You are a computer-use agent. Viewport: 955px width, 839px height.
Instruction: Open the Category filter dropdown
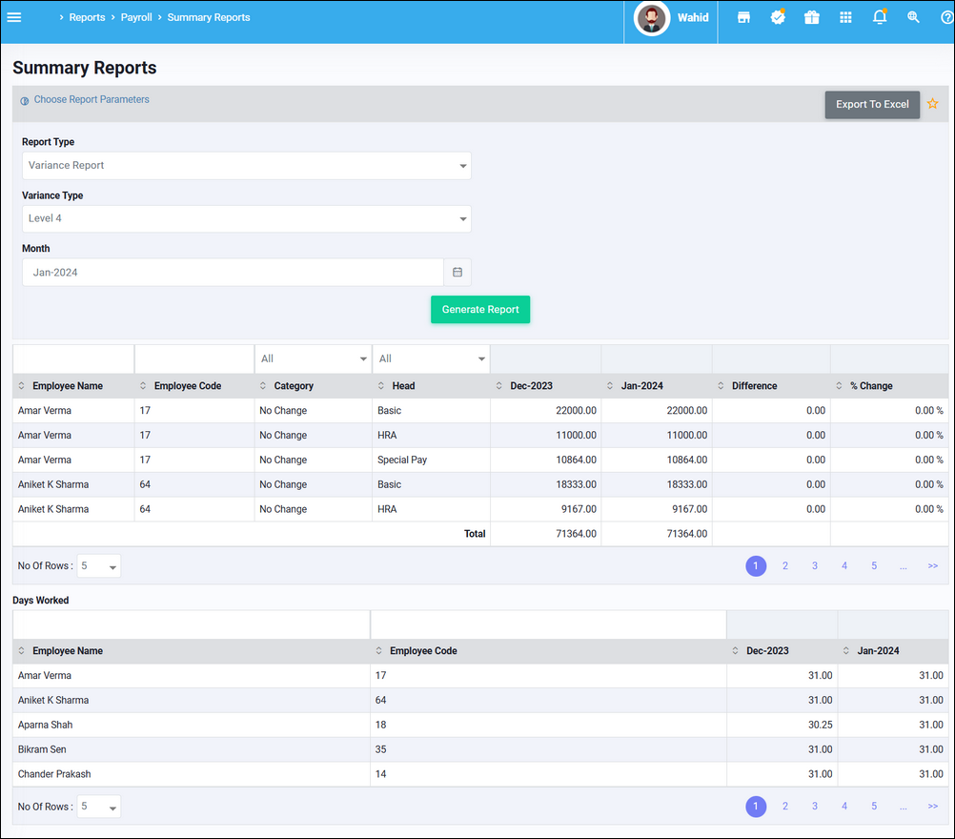[x=313, y=359]
